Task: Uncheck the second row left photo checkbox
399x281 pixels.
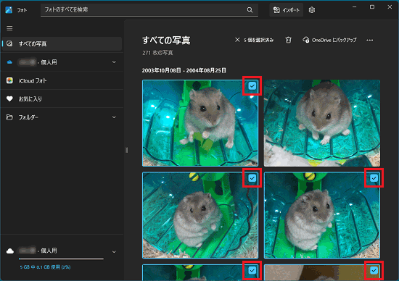Action: click(252, 178)
